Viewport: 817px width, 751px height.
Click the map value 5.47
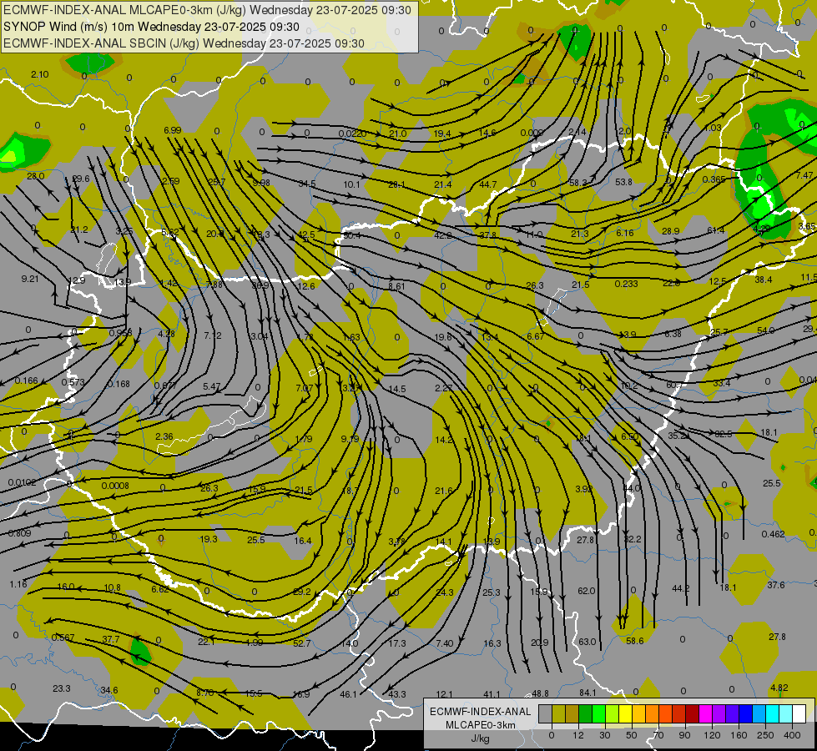pyautogui.click(x=211, y=386)
